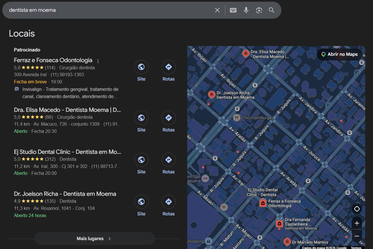The image size is (373, 249).
Task: Click the 'Invisalign - Tratamento gengival' services description
Action: tap(71, 93)
